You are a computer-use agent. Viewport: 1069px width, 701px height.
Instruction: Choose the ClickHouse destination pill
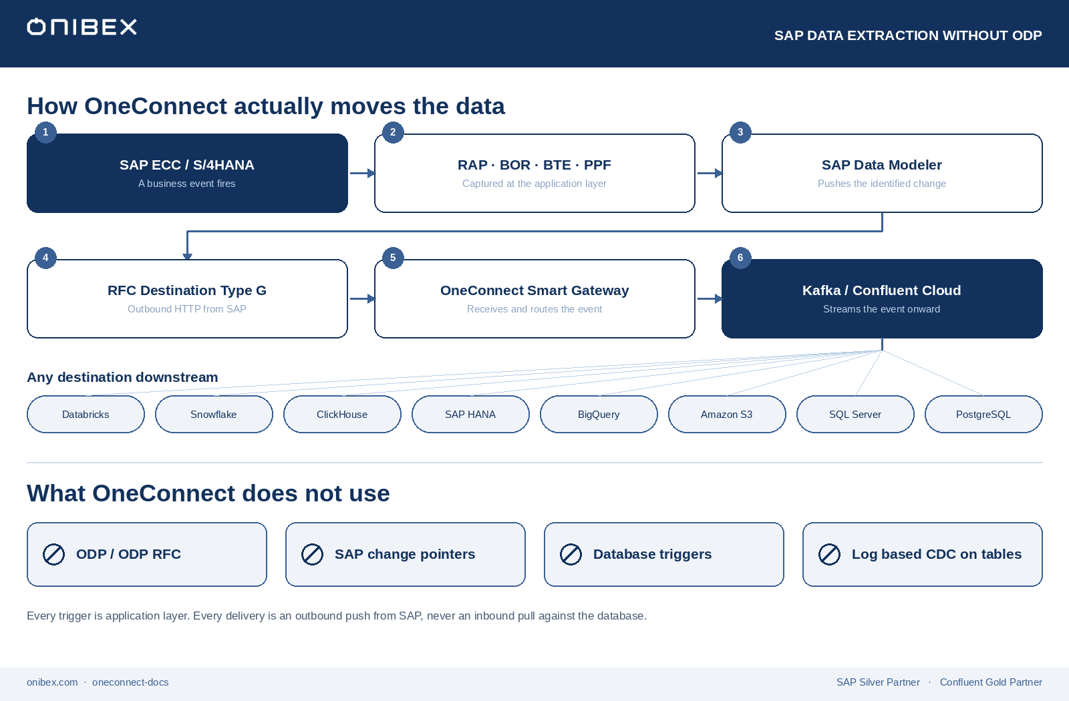[x=342, y=415]
